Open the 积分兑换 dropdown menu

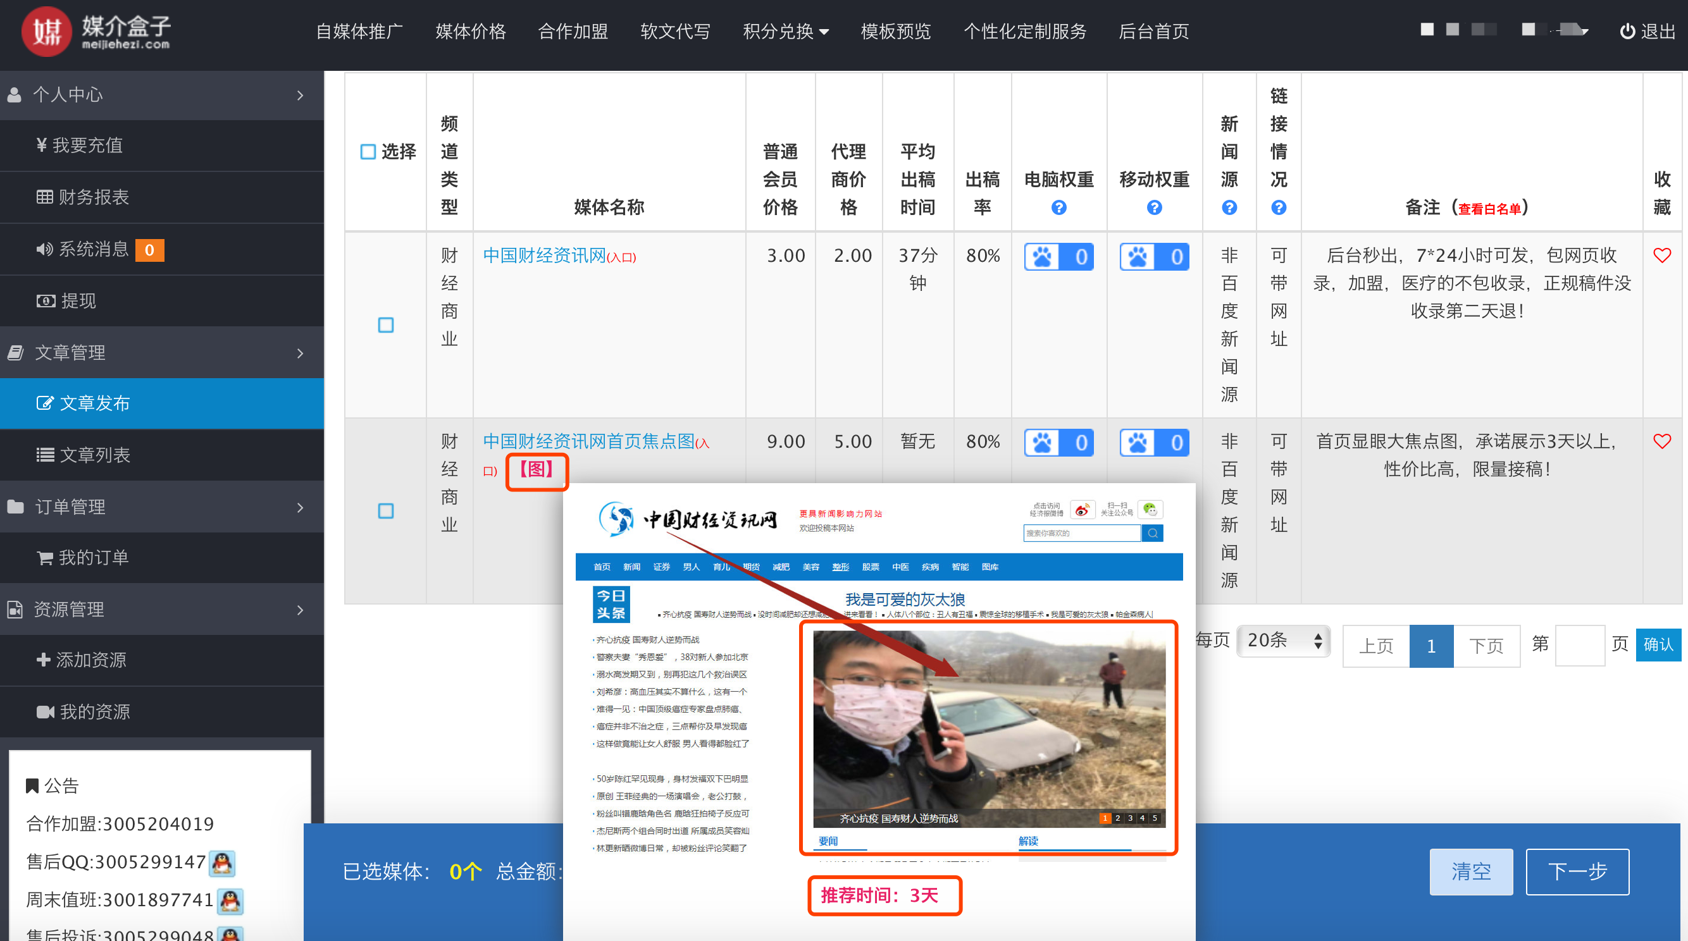[x=785, y=31]
